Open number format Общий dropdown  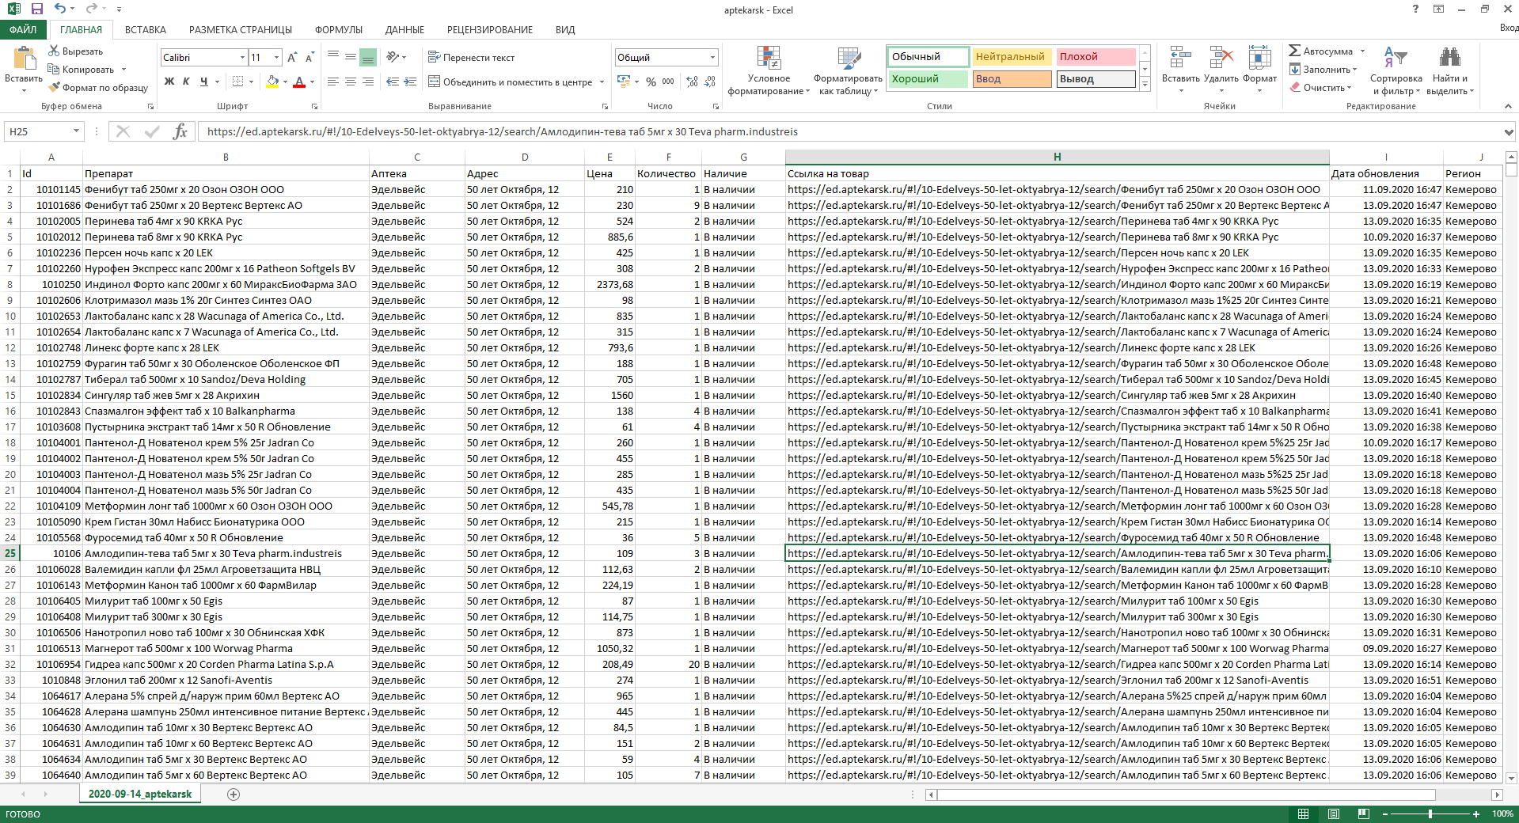point(712,58)
